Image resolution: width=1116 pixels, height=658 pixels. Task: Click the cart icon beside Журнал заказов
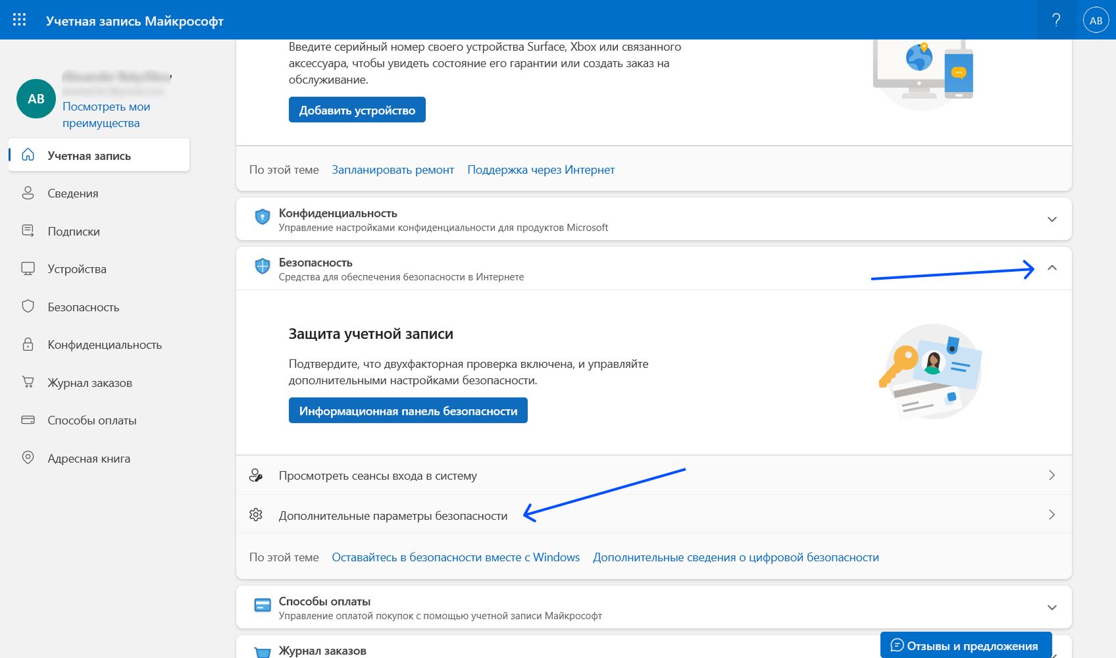[x=28, y=382]
